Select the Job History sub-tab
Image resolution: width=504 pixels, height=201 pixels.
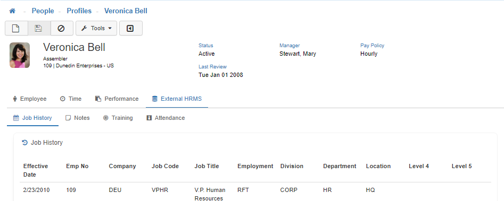pyautogui.click(x=32, y=118)
